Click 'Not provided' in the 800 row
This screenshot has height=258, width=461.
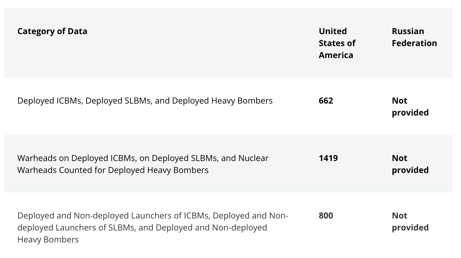pyautogui.click(x=410, y=221)
